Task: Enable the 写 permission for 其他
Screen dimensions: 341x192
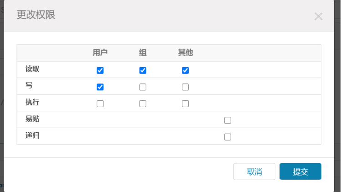Action: 185,87
